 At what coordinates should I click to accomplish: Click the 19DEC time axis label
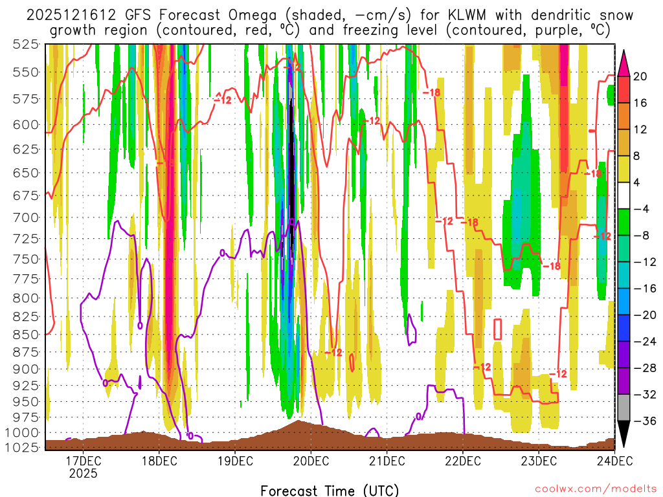pyautogui.click(x=235, y=461)
